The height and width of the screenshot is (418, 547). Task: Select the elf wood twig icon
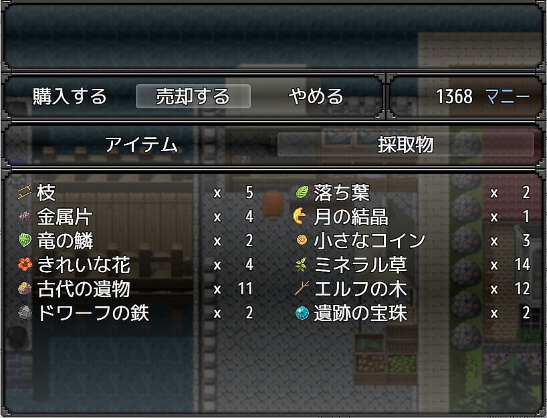[302, 288]
